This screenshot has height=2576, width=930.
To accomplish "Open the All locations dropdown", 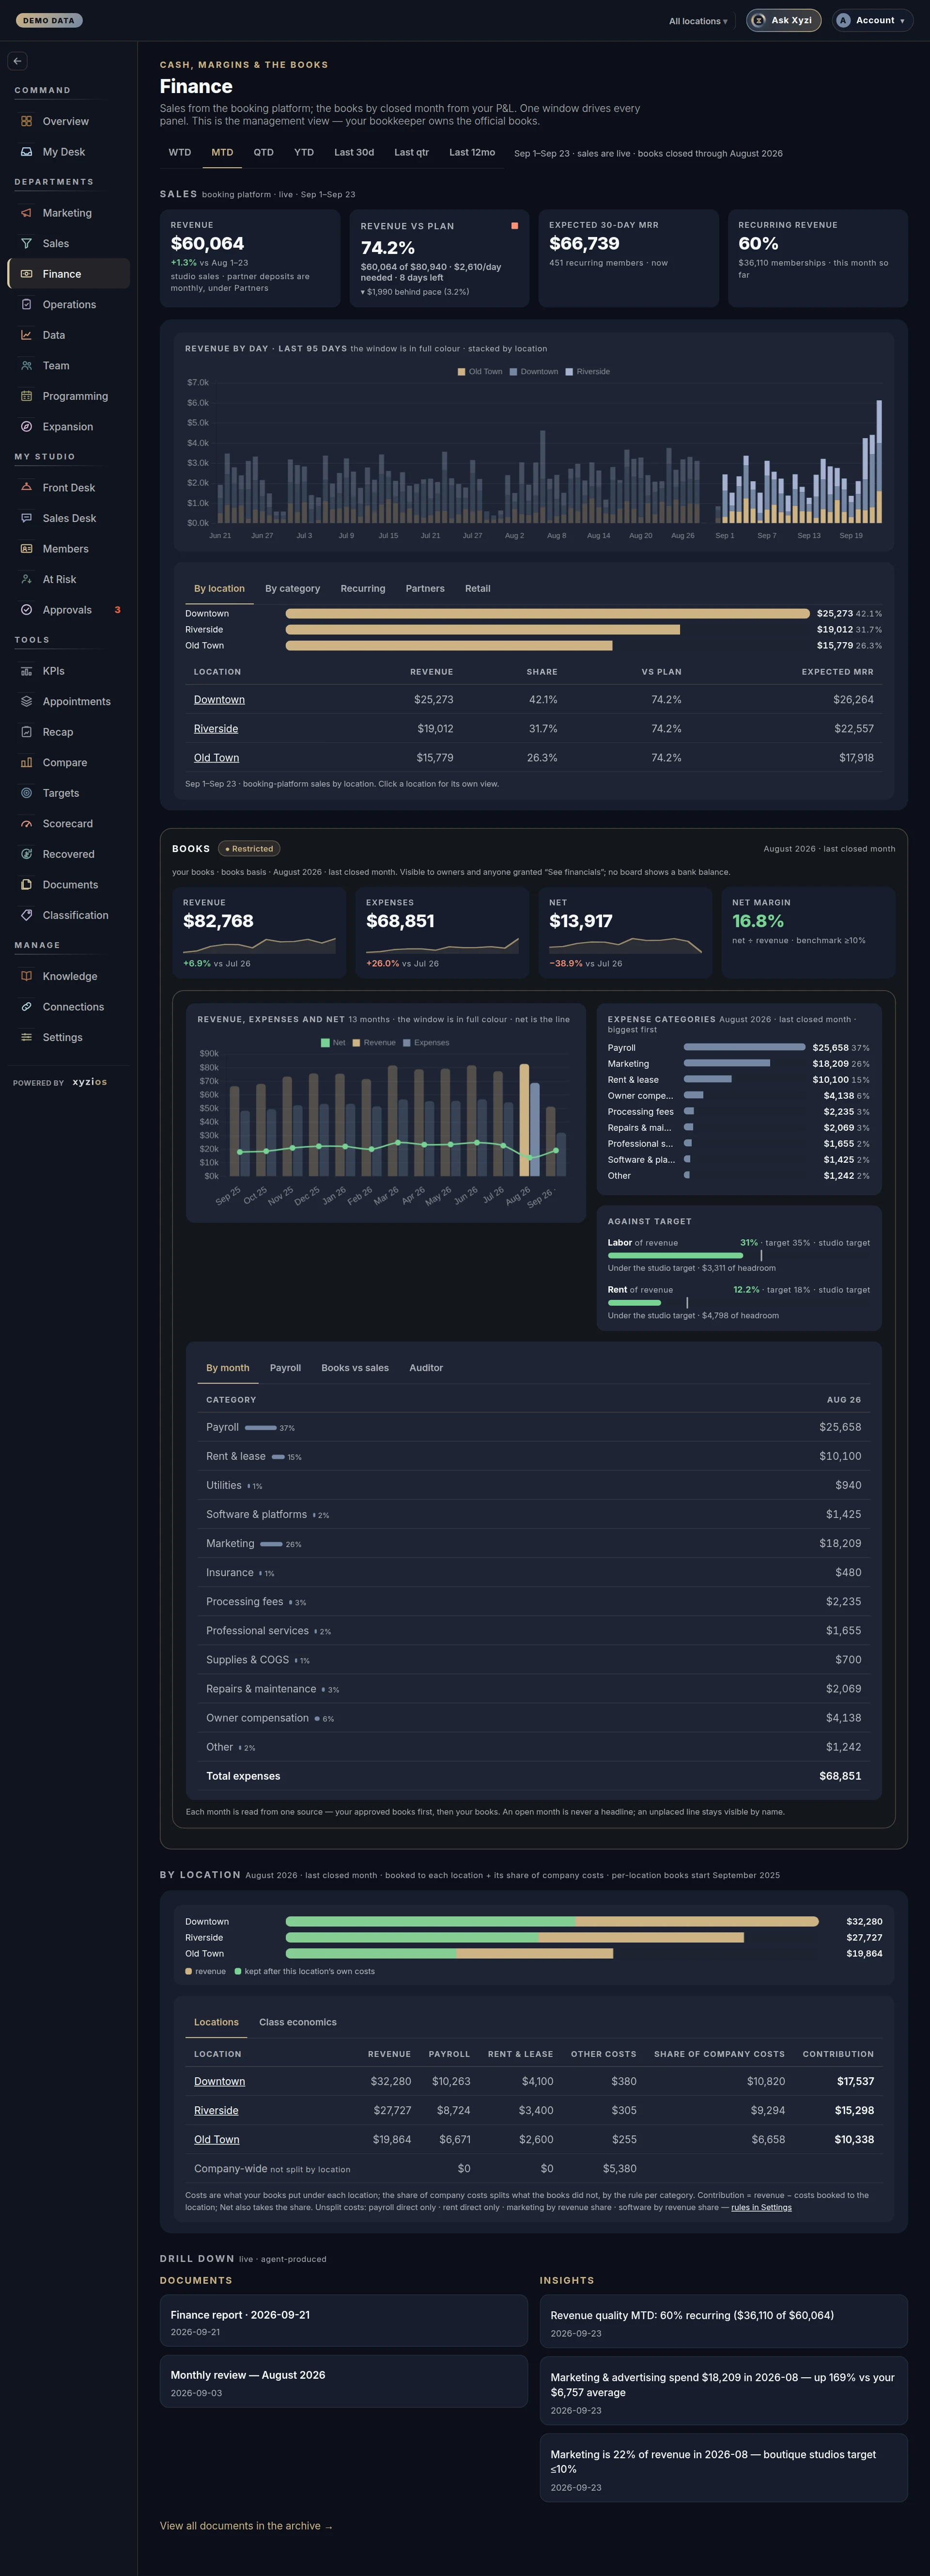I will [x=698, y=21].
